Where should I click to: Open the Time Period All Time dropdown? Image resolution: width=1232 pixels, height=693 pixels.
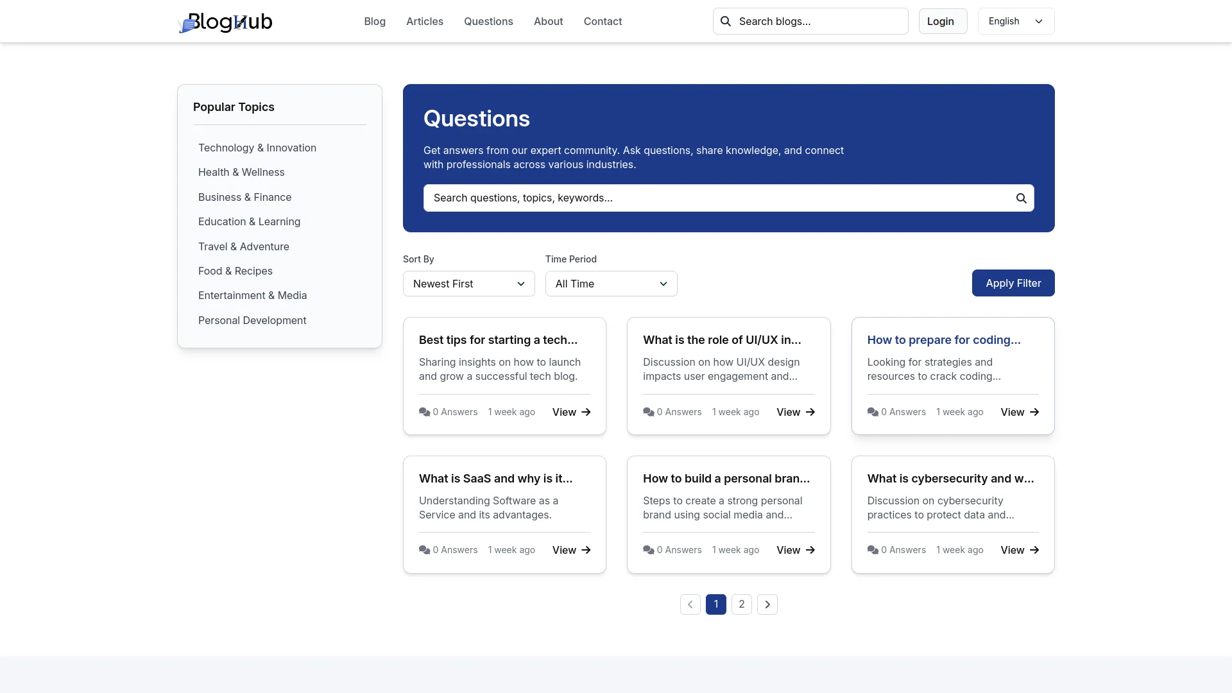coord(611,284)
